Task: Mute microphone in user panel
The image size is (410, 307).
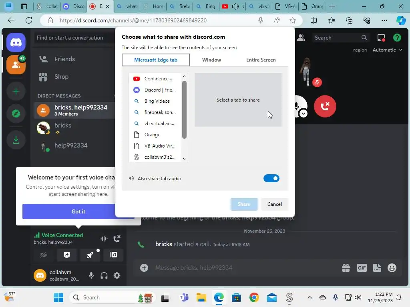Action: [x=91, y=275]
